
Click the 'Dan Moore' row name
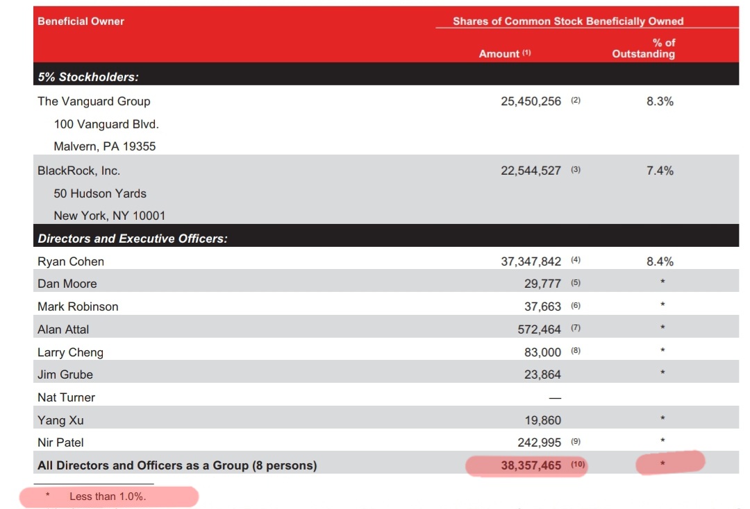[x=67, y=284]
